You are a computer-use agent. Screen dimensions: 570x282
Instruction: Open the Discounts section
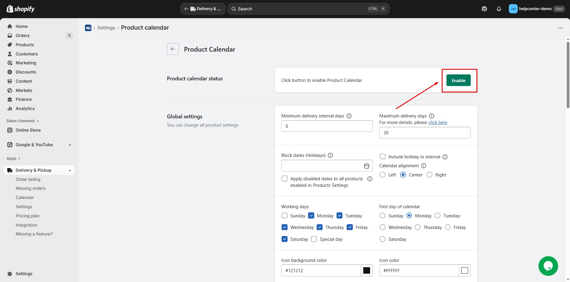[26, 72]
